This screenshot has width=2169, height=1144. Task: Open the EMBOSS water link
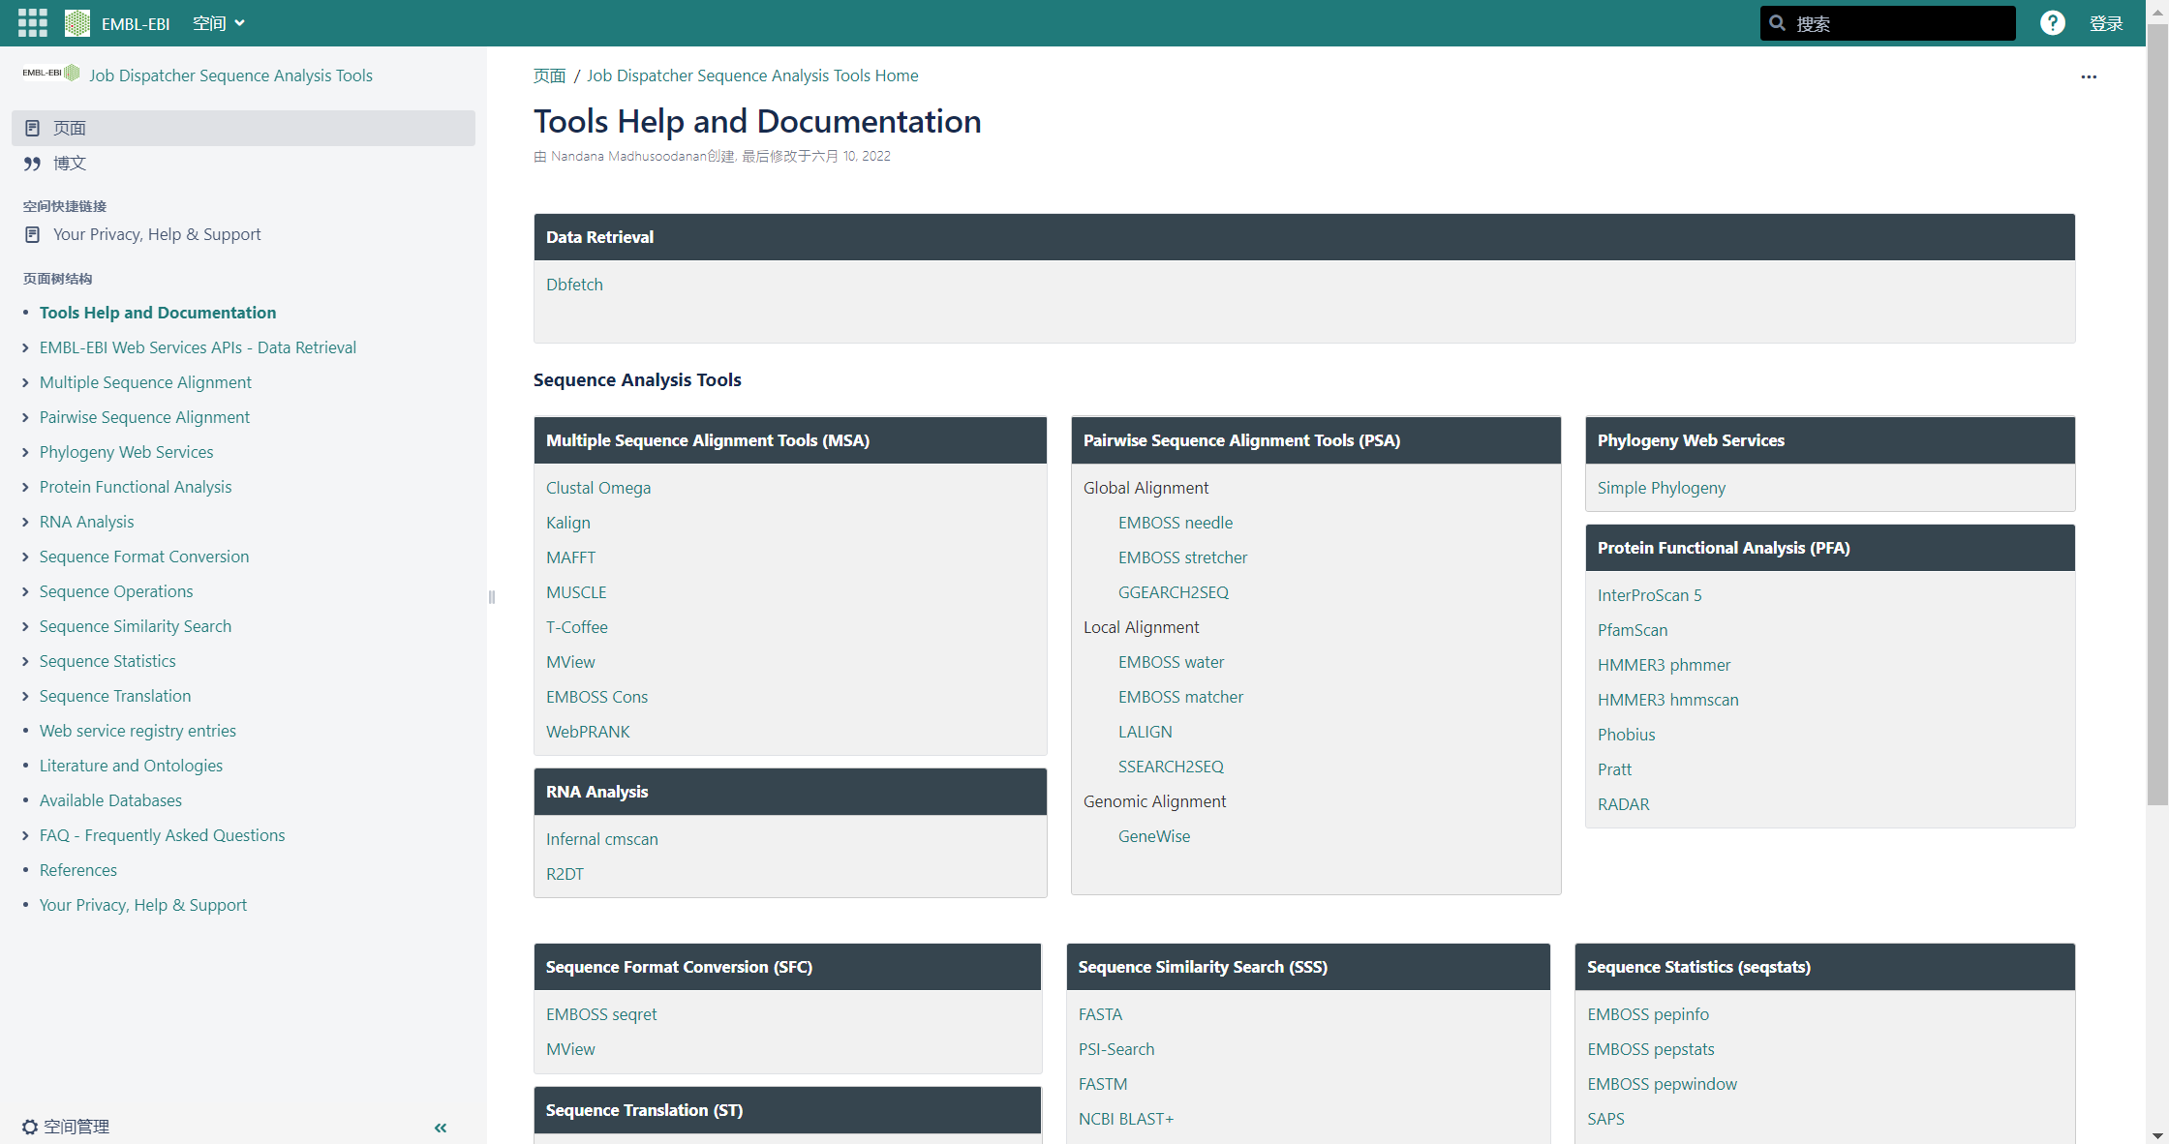[x=1172, y=662]
